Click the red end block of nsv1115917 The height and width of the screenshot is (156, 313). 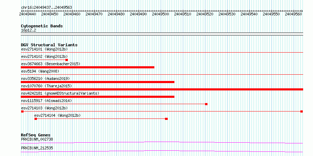206,104
